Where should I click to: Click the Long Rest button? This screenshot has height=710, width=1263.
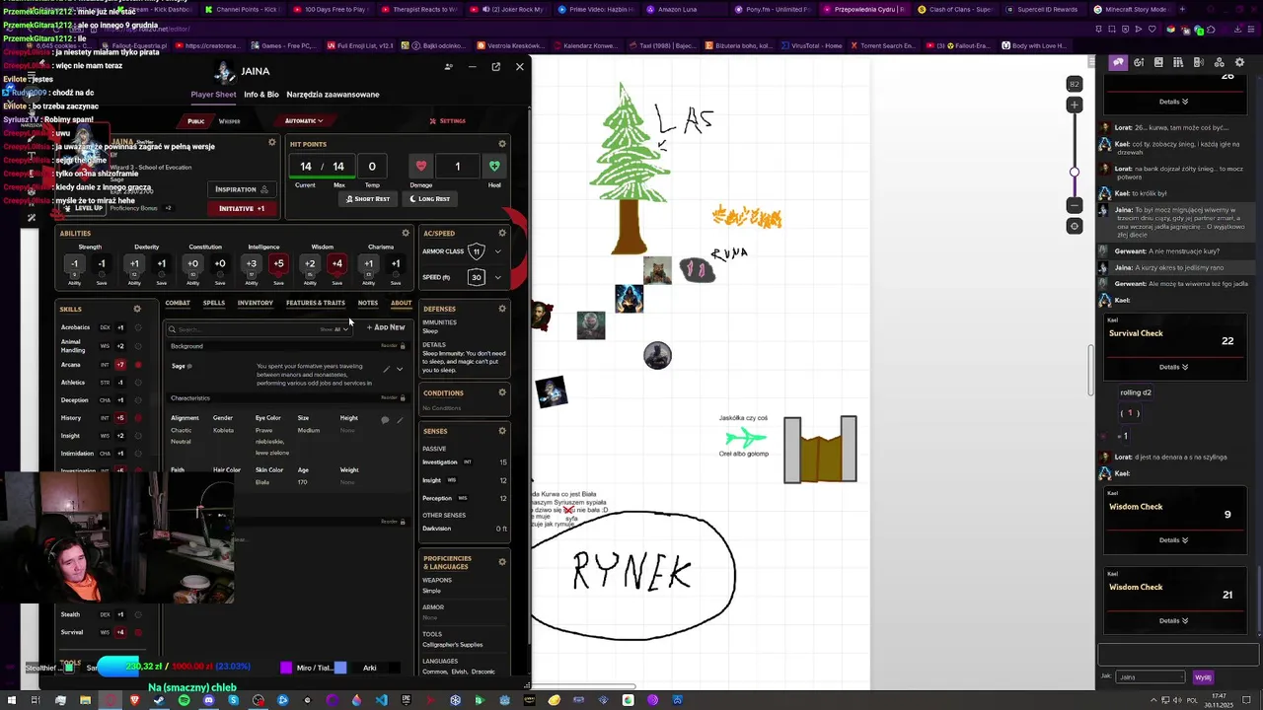click(429, 199)
